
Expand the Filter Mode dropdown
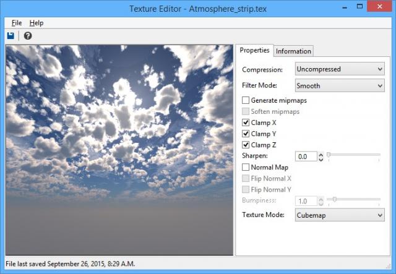[340, 86]
